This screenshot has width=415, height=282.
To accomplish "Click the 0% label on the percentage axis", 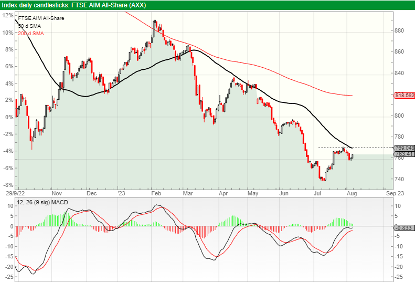I will point(9,117).
